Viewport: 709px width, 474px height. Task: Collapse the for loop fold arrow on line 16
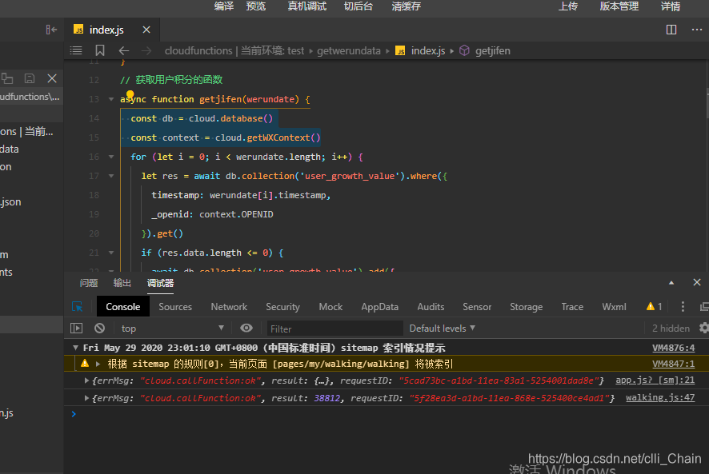[x=111, y=157]
